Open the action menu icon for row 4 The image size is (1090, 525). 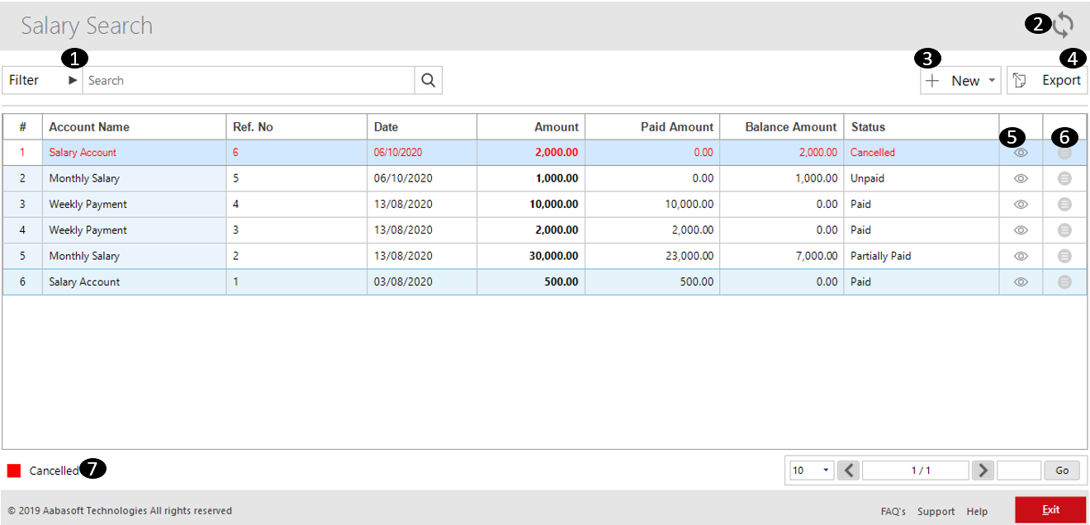coord(1064,230)
